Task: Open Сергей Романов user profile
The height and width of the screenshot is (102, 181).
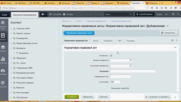Action: point(145,14)
